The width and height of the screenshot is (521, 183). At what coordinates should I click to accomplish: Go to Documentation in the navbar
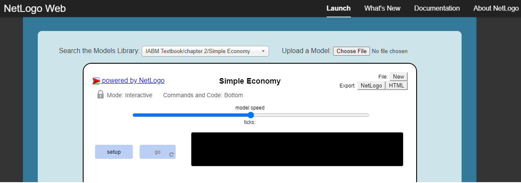pos(437,8)
